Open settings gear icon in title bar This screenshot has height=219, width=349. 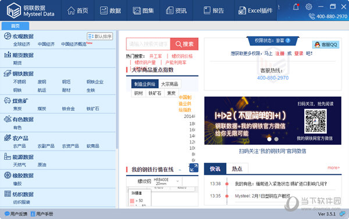pyautogui.click(x=309, y=6)
